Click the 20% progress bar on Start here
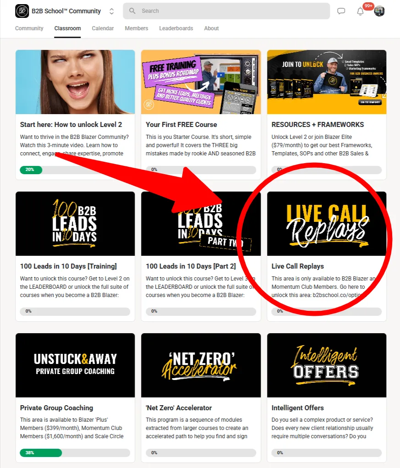This screenshot has width=400, height=468. (75, 170)
